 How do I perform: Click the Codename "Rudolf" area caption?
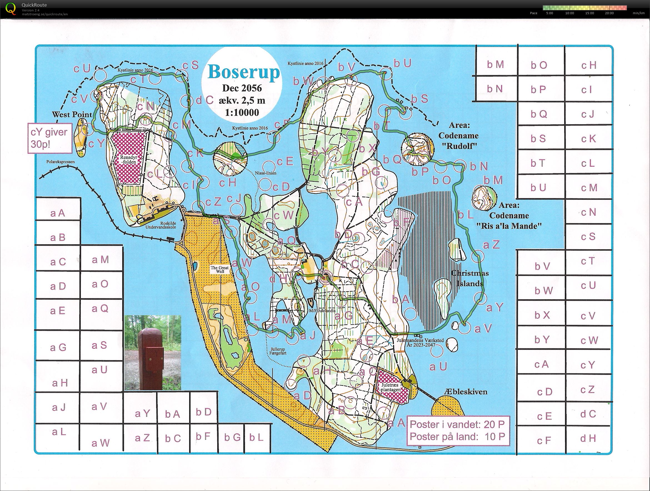tap(459, 136)
